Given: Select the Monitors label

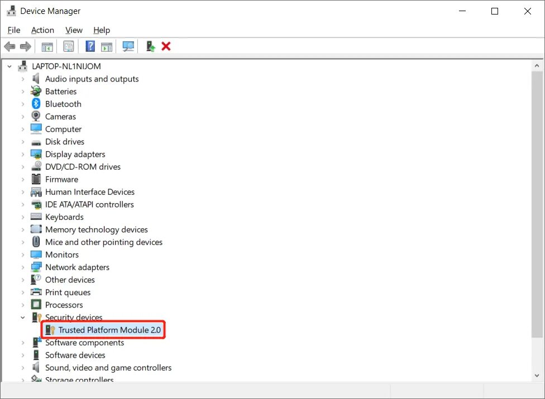Looking at the screenshot, I should pyautogui.click(x=62, y=254).
